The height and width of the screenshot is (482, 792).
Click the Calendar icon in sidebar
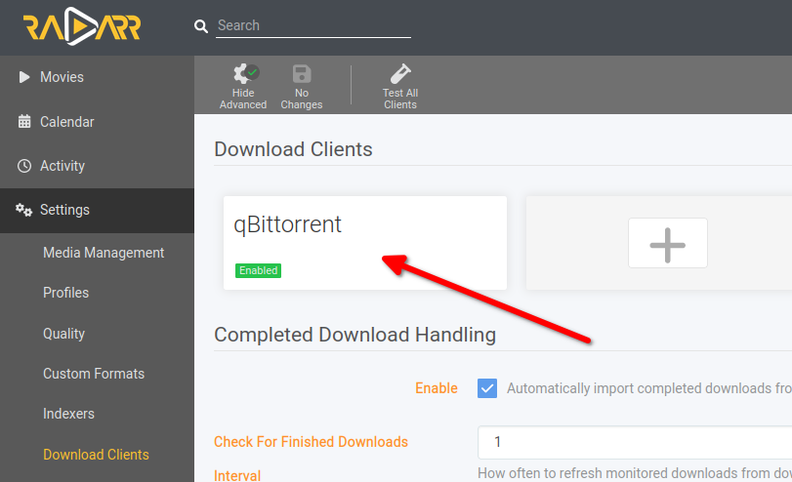point(24,122)
